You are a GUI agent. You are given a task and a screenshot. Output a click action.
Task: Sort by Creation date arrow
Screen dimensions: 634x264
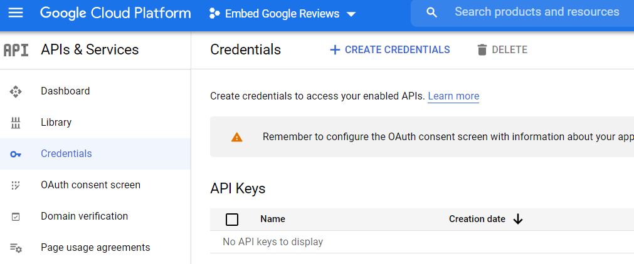pos(518,219)
